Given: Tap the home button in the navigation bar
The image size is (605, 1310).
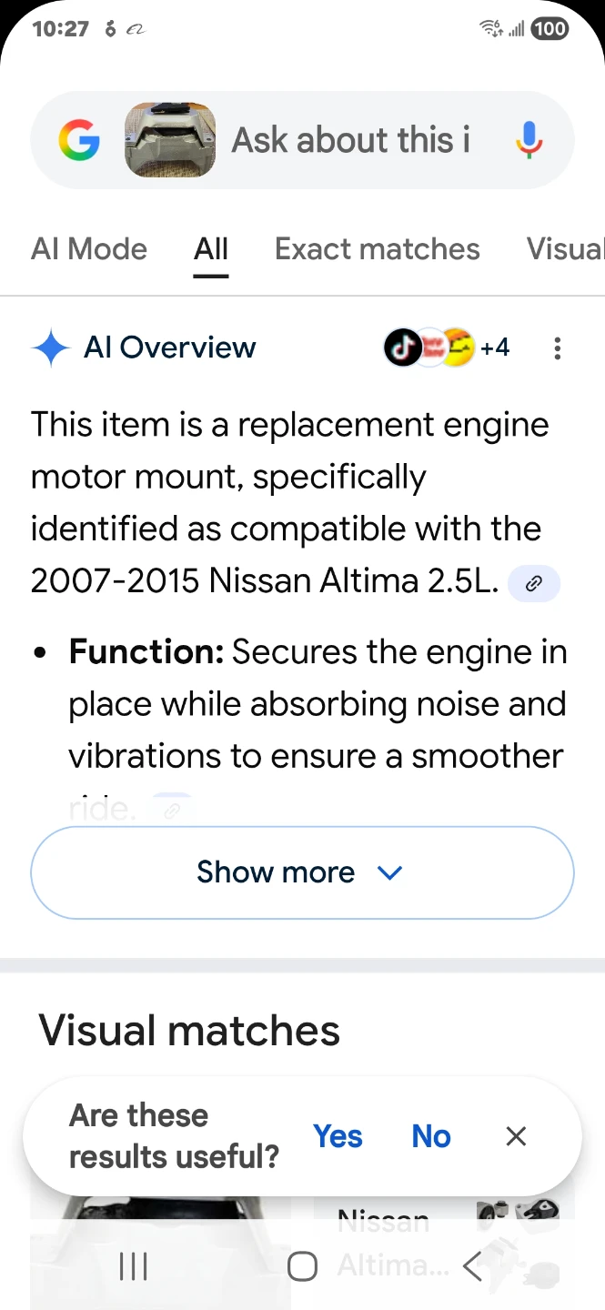Looking at the screenshot, I should pos(302,1265).
